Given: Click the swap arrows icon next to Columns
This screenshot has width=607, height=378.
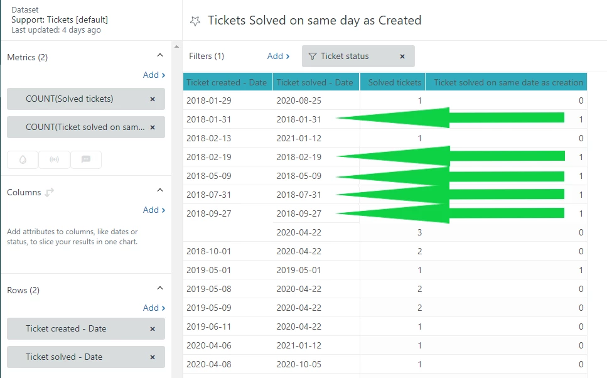Looking at the screenshot, I should click(x=49, y=193).
